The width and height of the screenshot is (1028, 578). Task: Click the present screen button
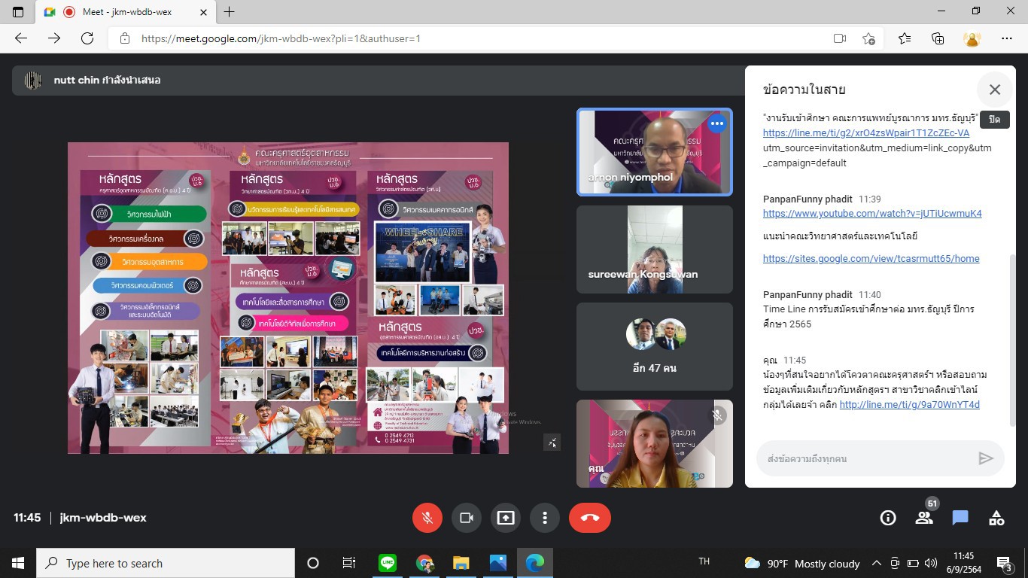506,518
